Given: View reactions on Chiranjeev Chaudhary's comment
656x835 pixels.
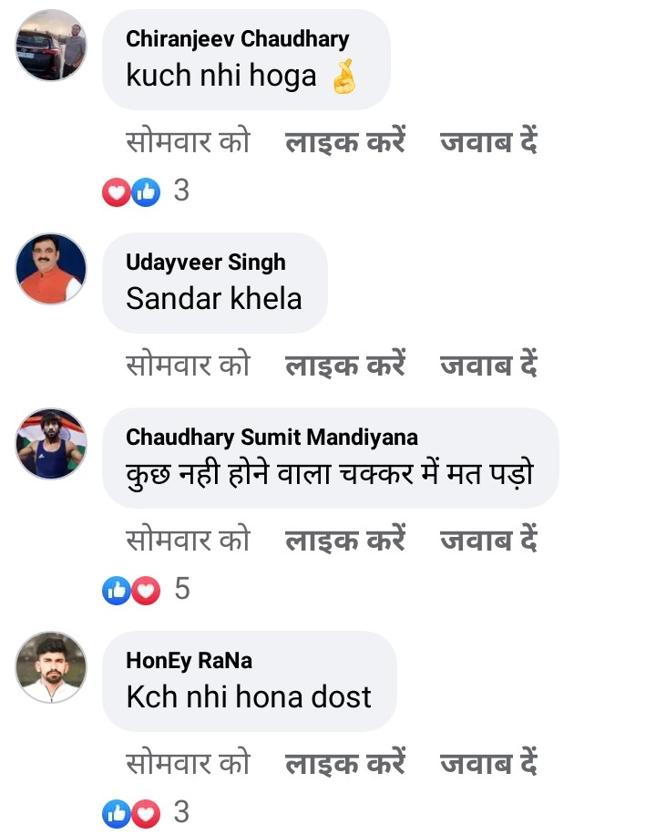Looking at the screenshot, I should [x=146, y=191].
